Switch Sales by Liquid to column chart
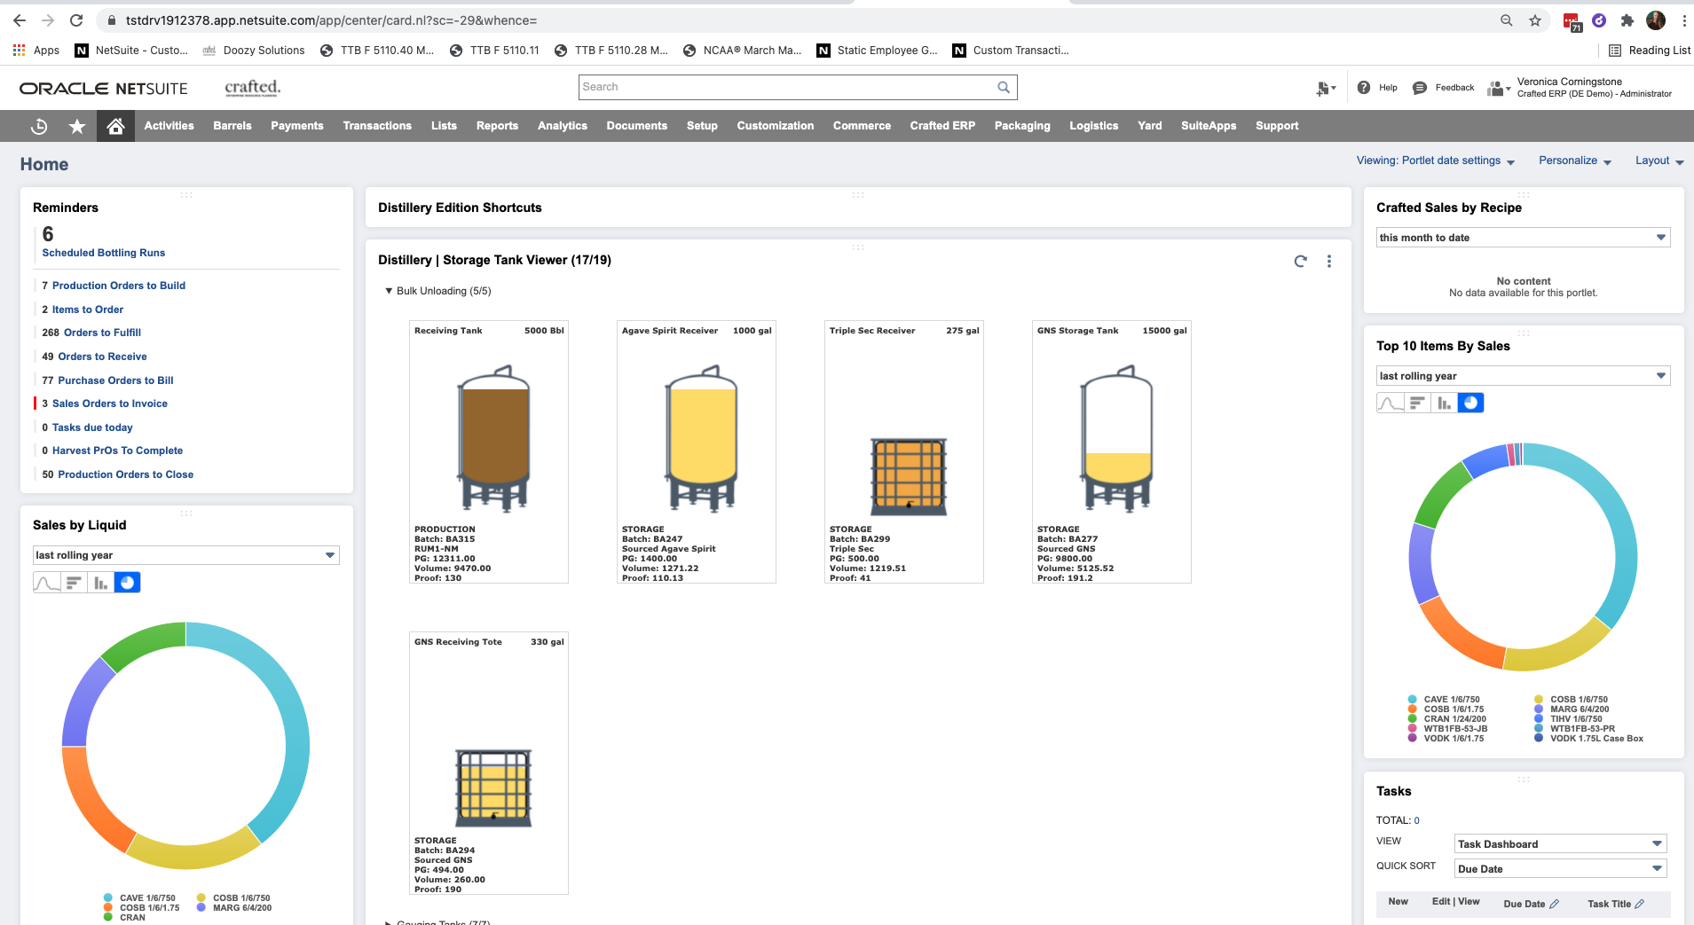 [x=100, y=582]
